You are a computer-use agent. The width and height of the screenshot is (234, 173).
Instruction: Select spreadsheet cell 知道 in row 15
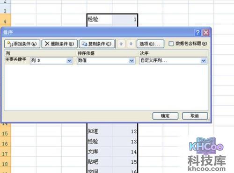click(99, 131)
